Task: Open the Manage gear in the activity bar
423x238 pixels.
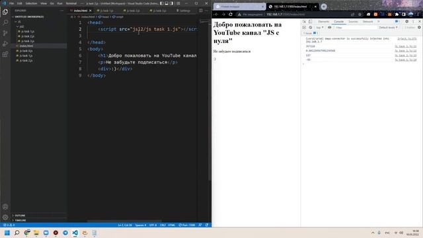Action: 5,217
